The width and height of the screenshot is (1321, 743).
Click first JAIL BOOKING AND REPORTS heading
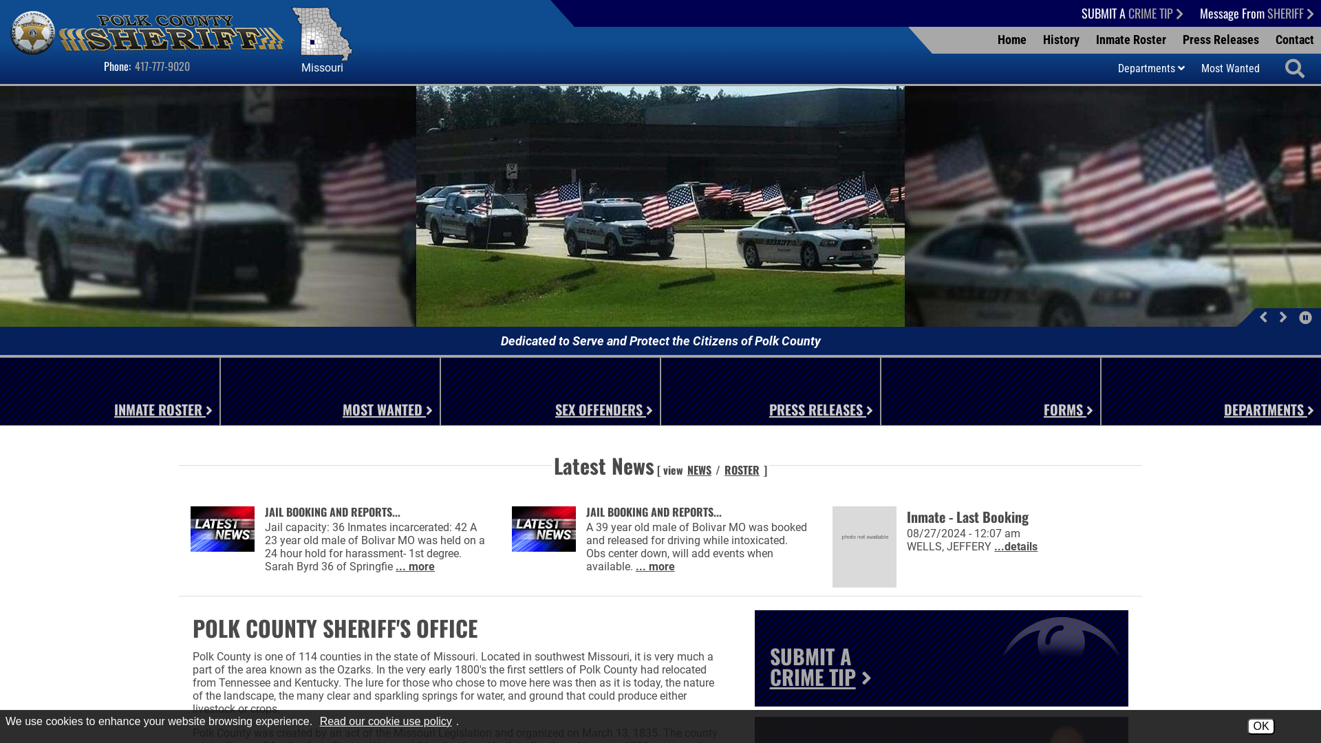click(332, 512)
